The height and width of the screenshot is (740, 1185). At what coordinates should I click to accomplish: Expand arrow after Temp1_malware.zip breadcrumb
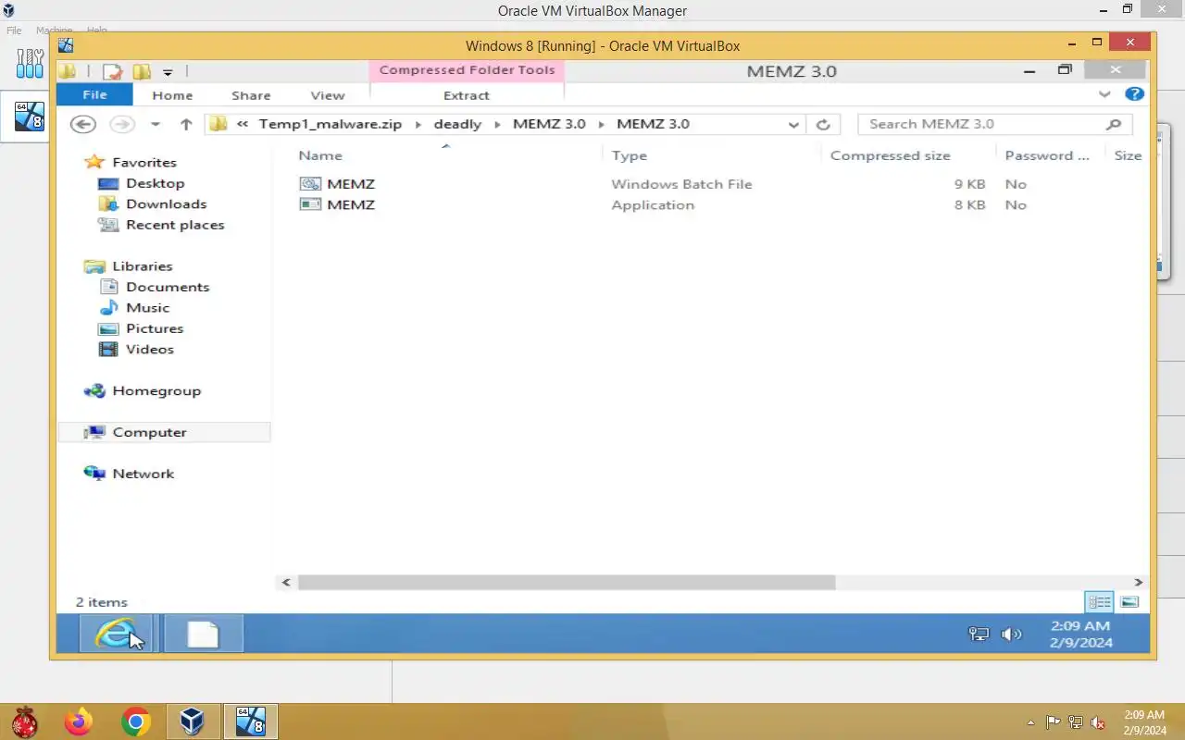point(418,124)
